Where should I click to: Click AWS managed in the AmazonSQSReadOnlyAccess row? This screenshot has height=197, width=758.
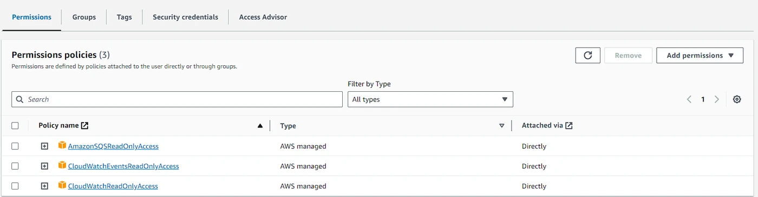(303, 146)
